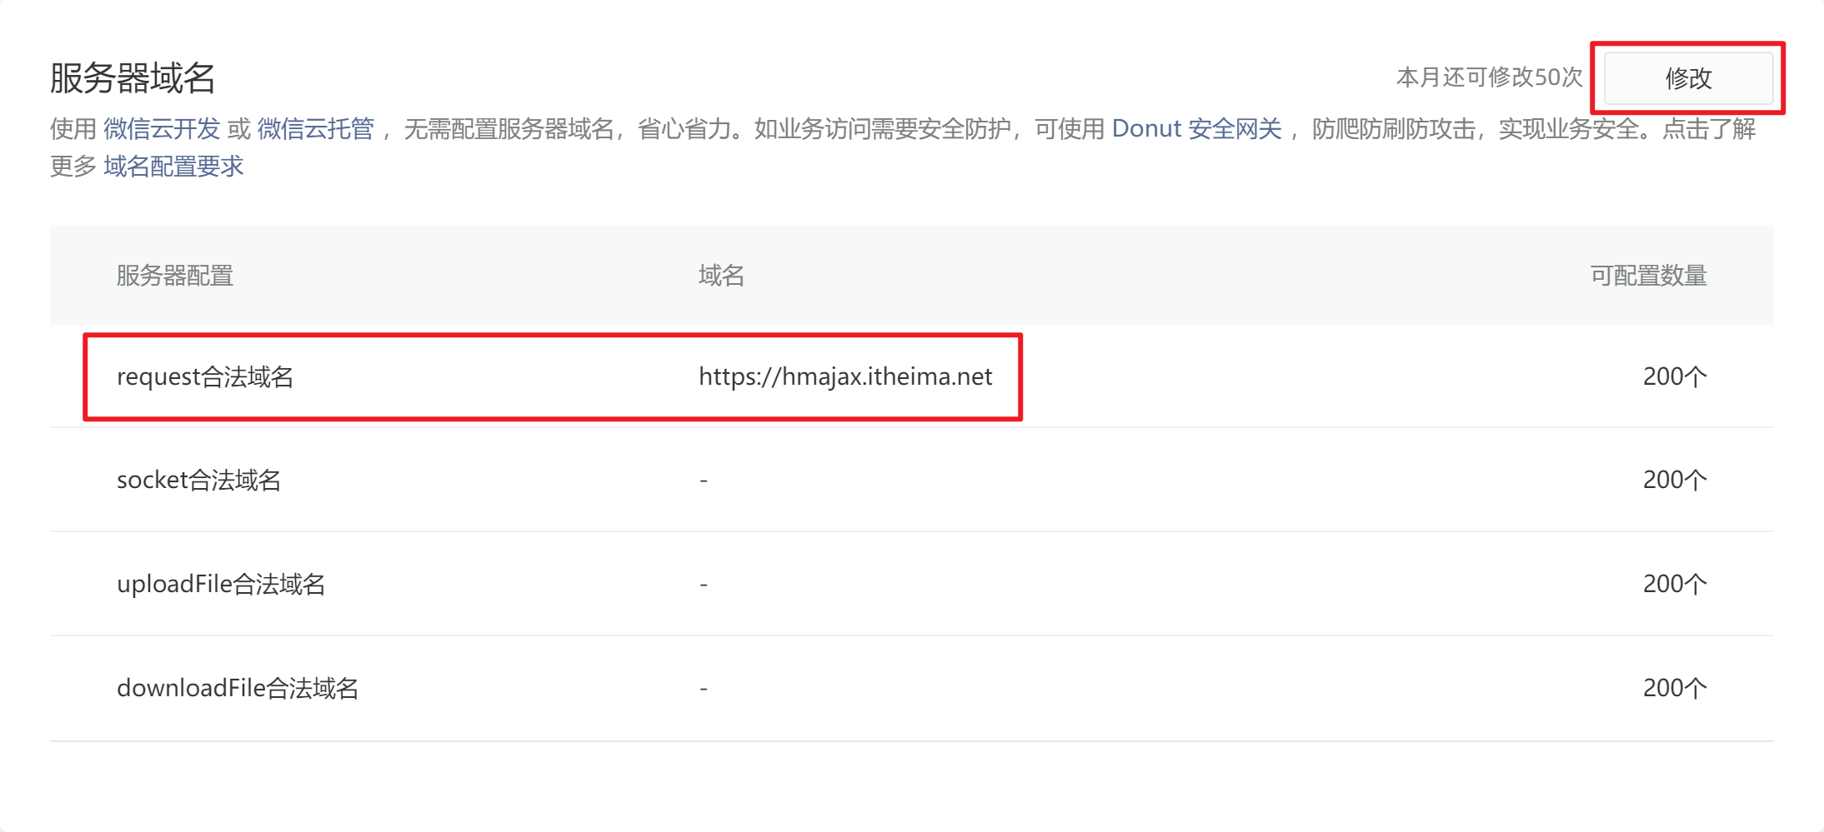Follow the Donut 安全网关 link
1824x832 pixels.
click(1196, 129)
